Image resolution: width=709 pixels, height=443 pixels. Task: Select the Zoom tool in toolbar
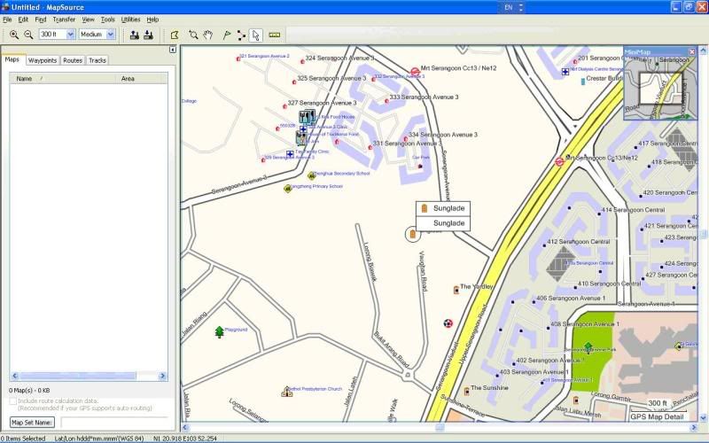193,35
